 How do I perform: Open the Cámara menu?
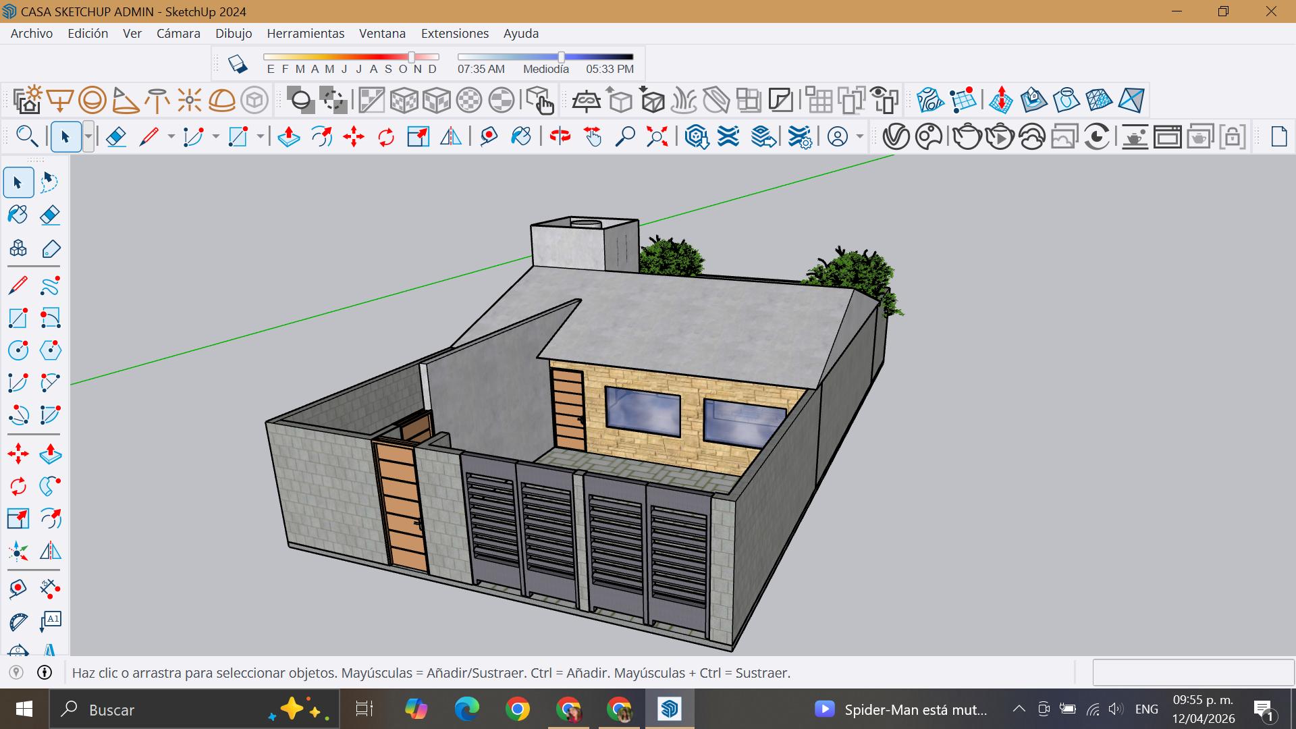(178, 33)
